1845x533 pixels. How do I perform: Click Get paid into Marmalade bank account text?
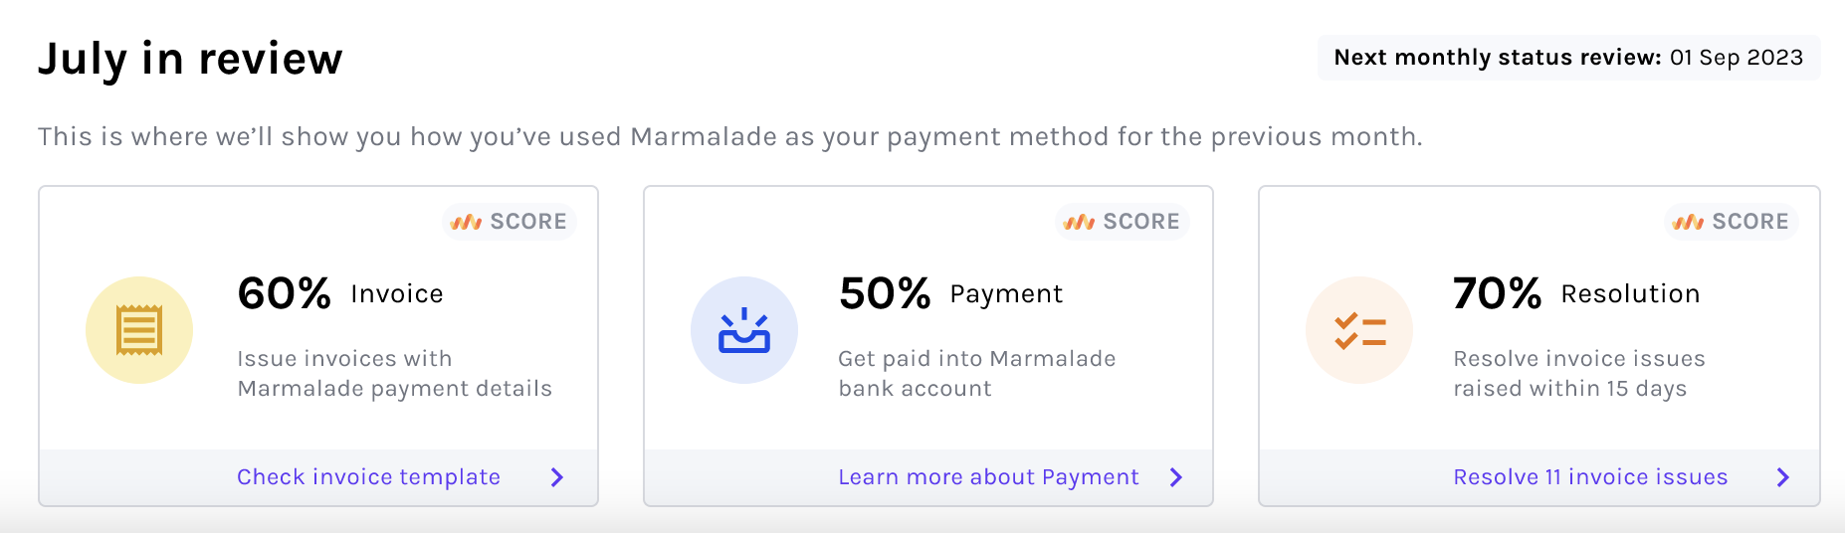pyautogui.click(x=977, y=373)
